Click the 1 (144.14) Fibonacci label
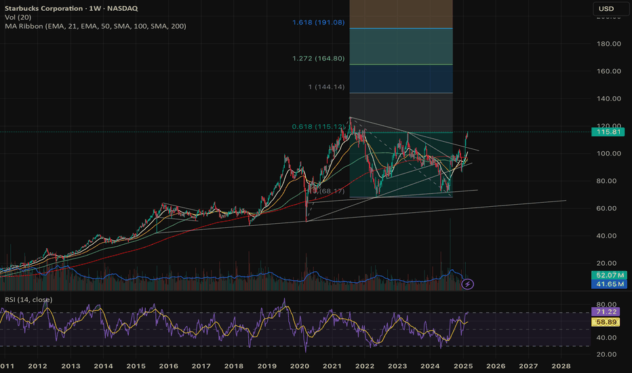This screenshot has width=632, height=373. pyautogui.click(x=326, y=87)
